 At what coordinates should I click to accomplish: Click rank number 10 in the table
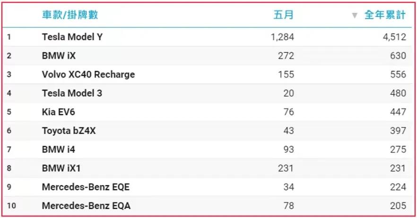tap(11, 206)
